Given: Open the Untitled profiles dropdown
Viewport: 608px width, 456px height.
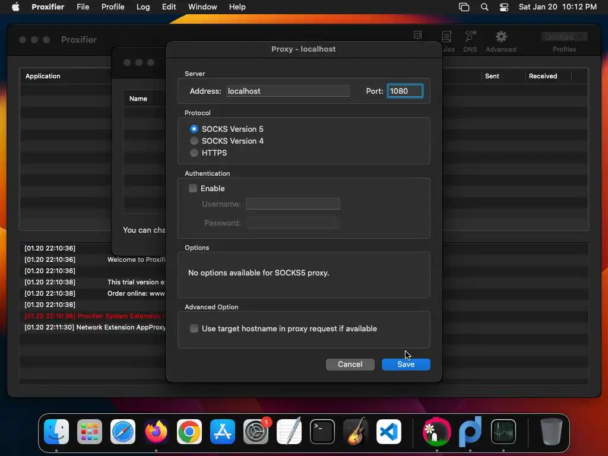Looking at the screenshot, I should [564, 37].
